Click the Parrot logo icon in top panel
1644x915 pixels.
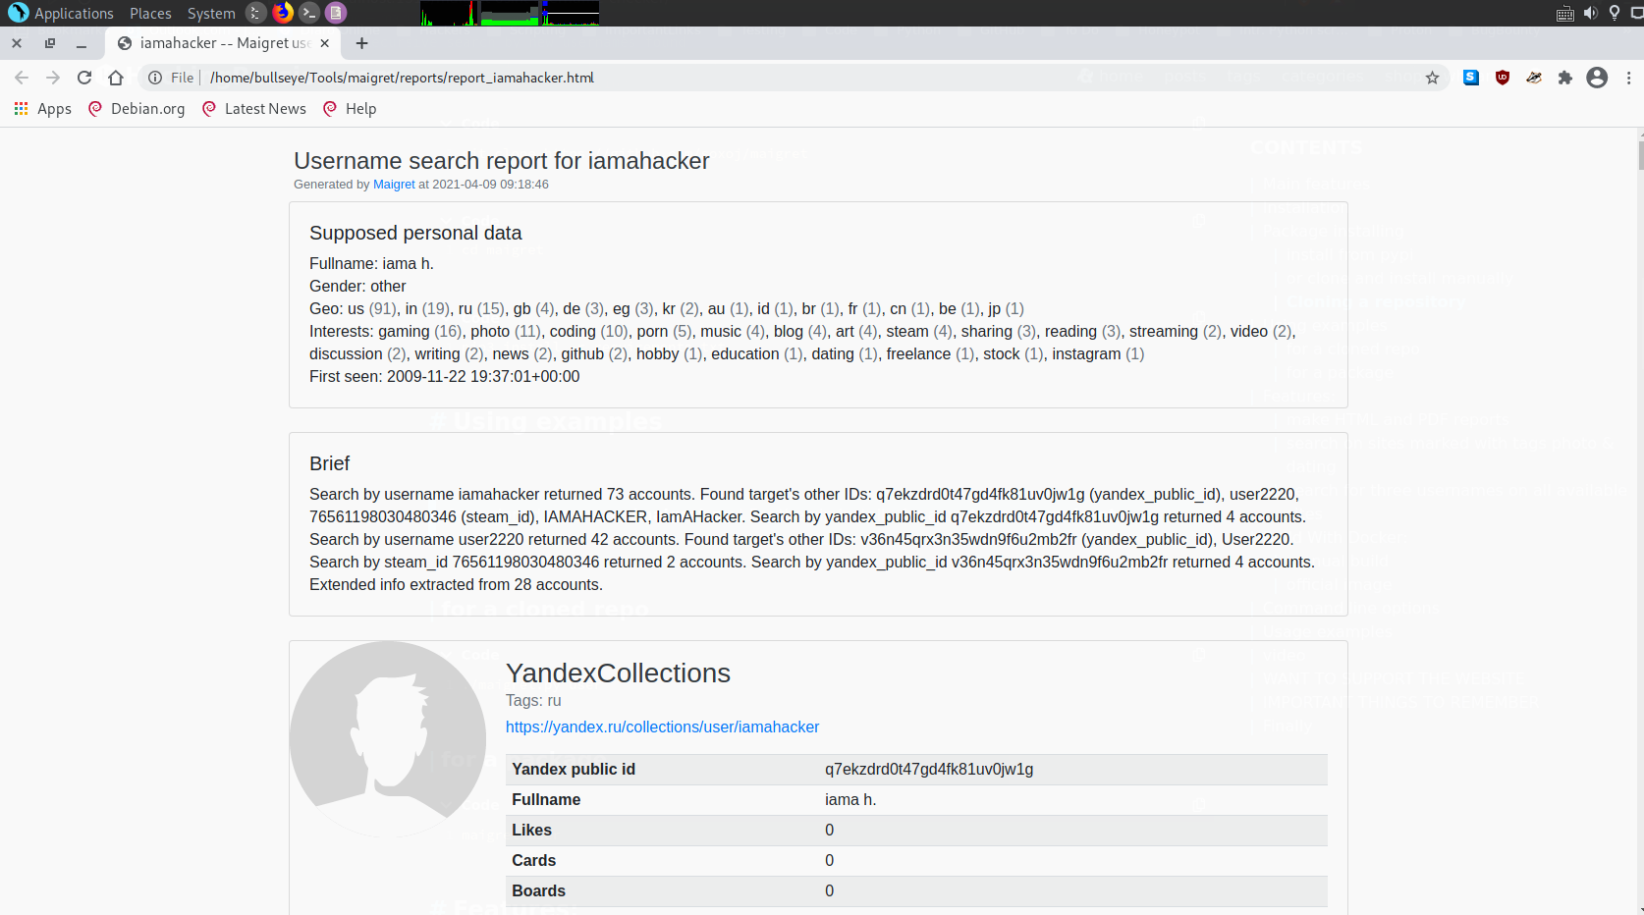(18, 13)
